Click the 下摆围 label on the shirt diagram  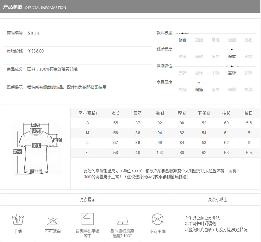[x=36, y=171]
